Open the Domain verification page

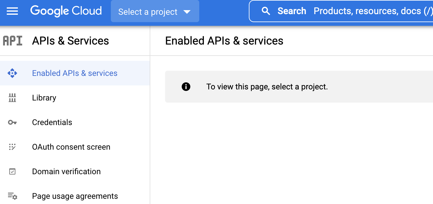(x=67, y=171)
